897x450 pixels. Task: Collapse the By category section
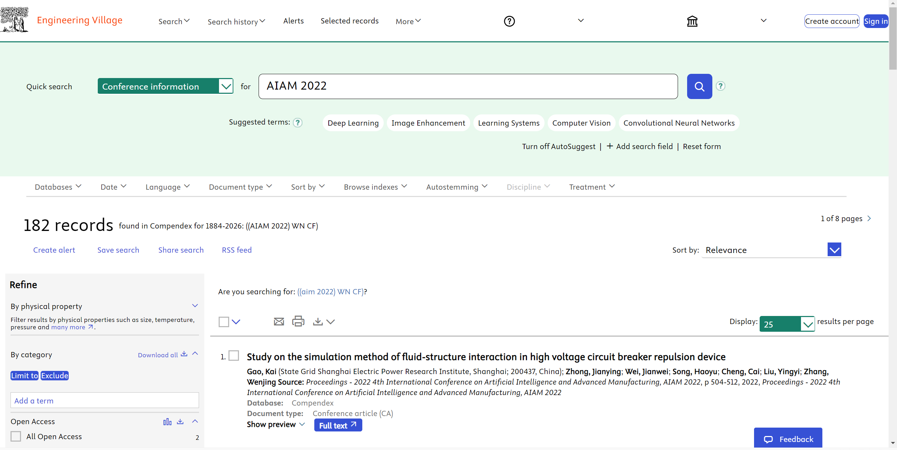click(x=195, y=354)
